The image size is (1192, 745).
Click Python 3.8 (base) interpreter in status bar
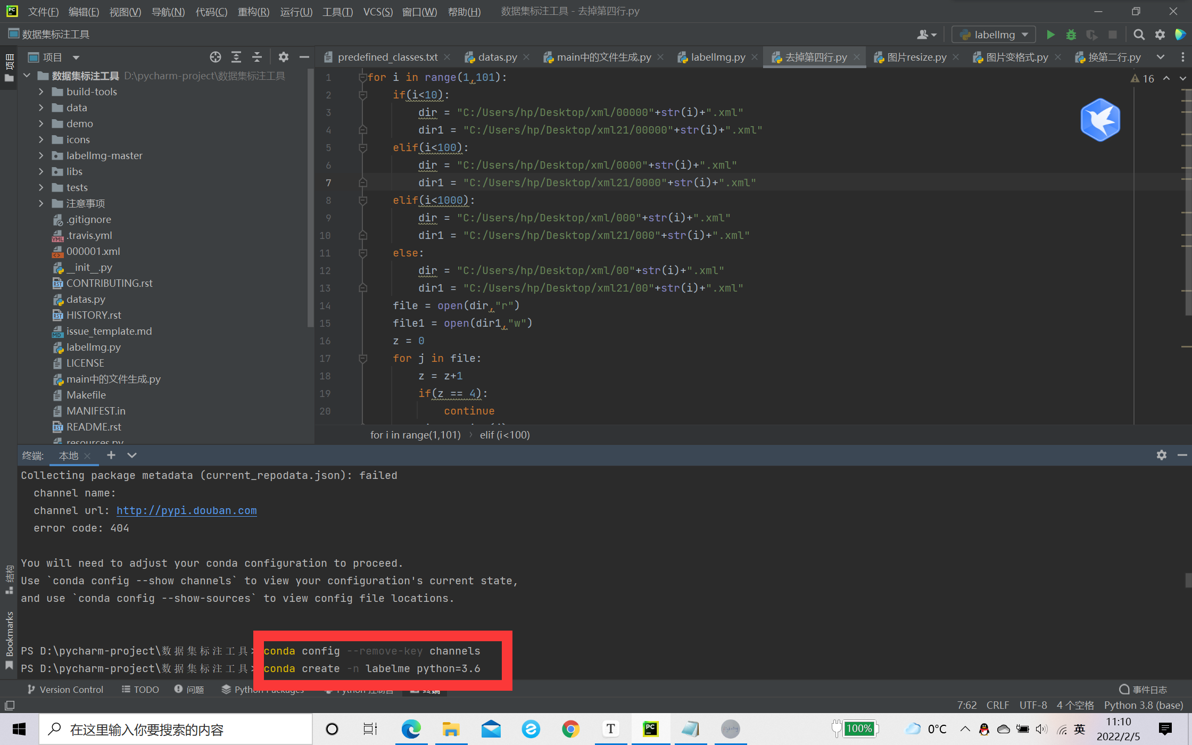coord(1143,705)
